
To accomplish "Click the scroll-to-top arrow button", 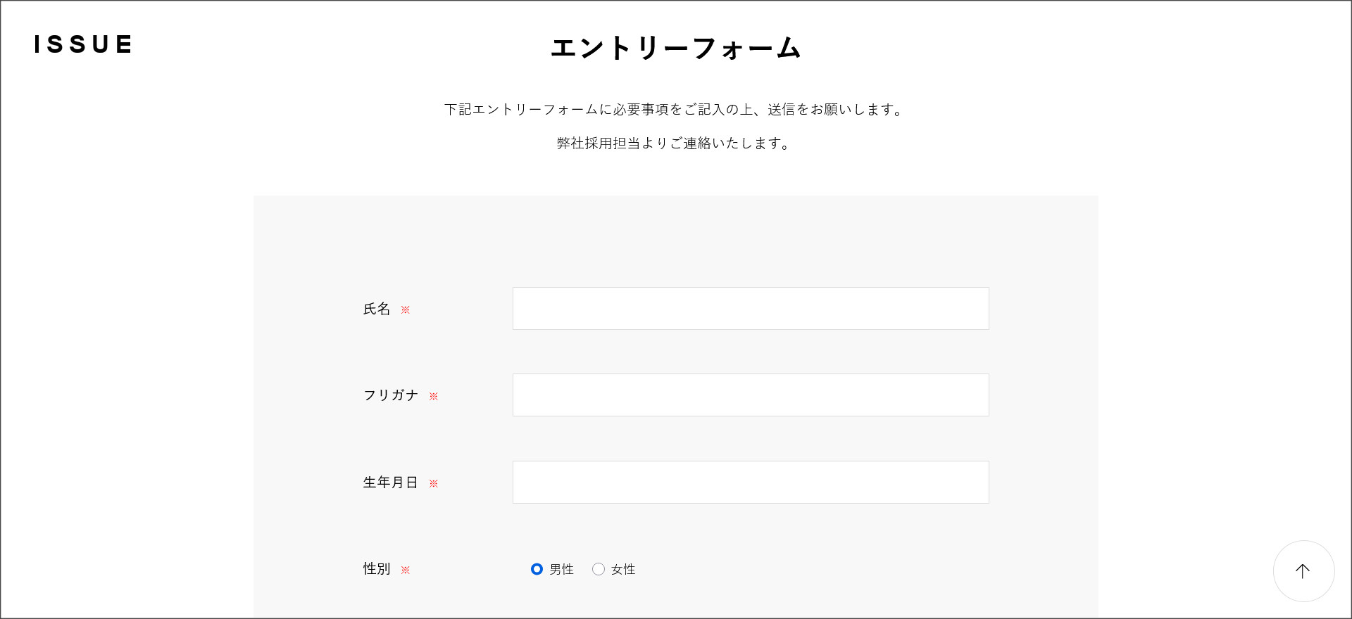I will tap(1303, 570).
